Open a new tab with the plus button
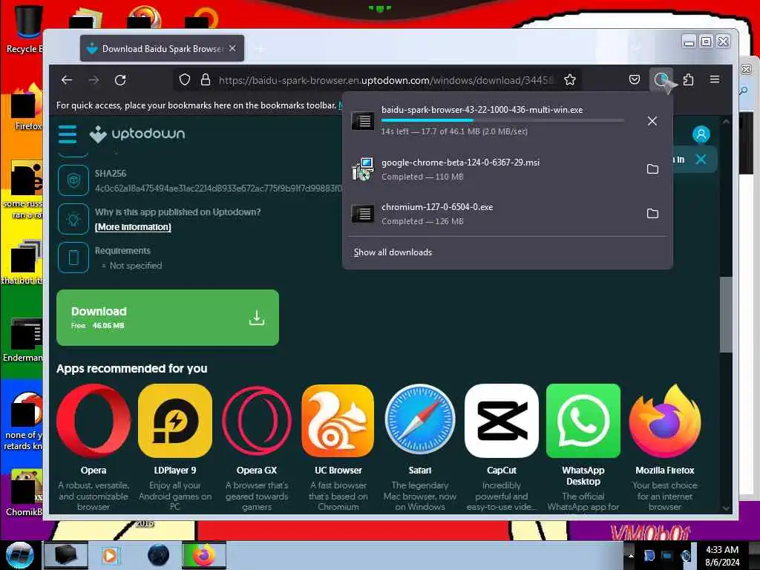760x570 pixels. click(x=261, y=48)
